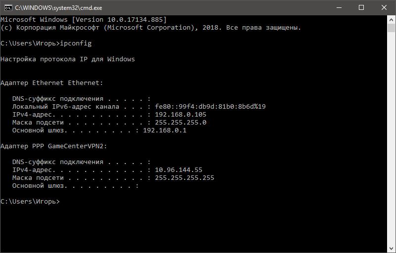The height and width of the screenshot is (253, 396).
Task: Click the scrollbar up arrow
Action: click(392, 20)
